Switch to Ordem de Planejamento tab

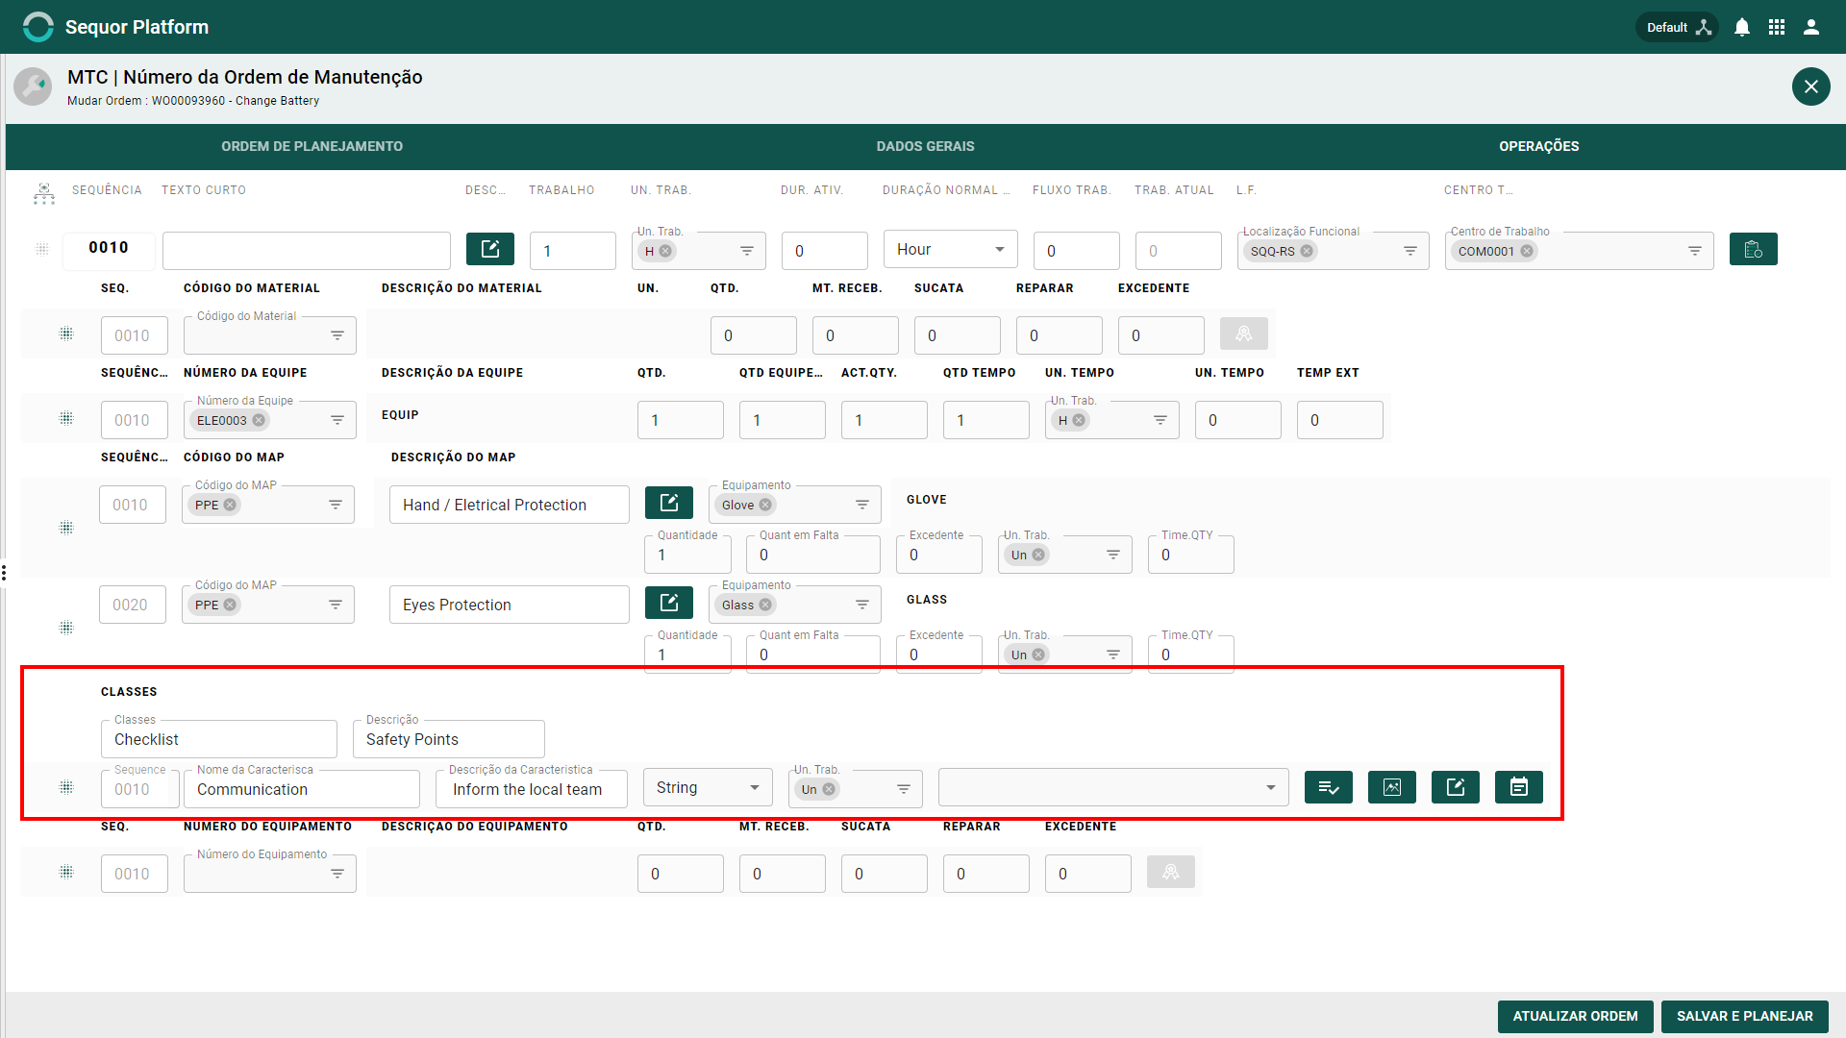coord(312,146)
